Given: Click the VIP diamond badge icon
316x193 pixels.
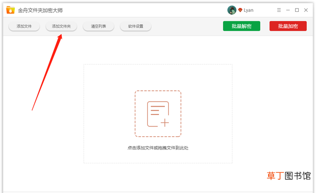Looking at the screenshot, I should [x=240, y=10].
